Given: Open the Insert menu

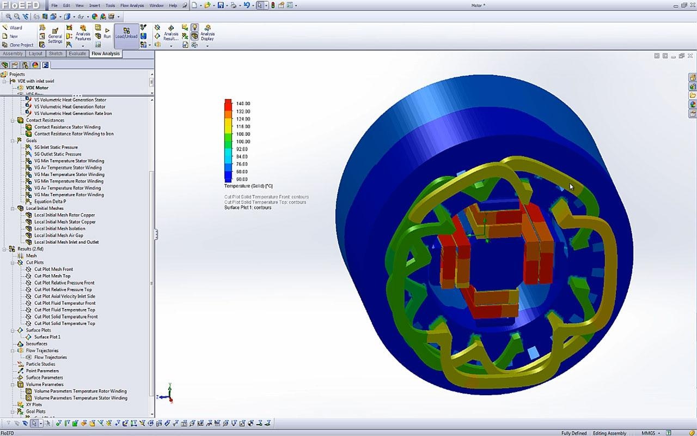Looking at the screenshot, I should 95,5.
